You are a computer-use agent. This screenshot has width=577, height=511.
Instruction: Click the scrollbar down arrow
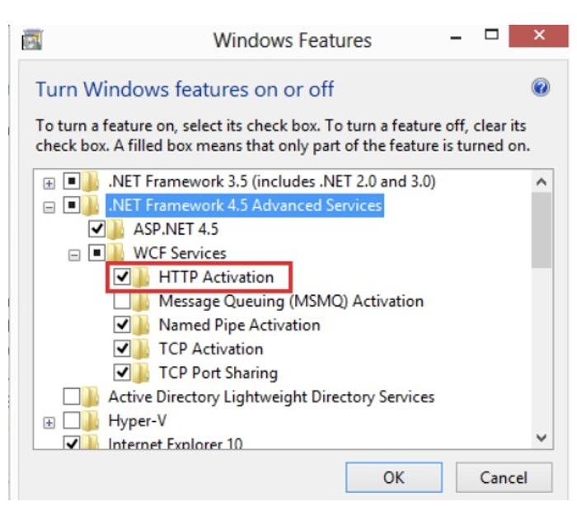click(542, 438)
